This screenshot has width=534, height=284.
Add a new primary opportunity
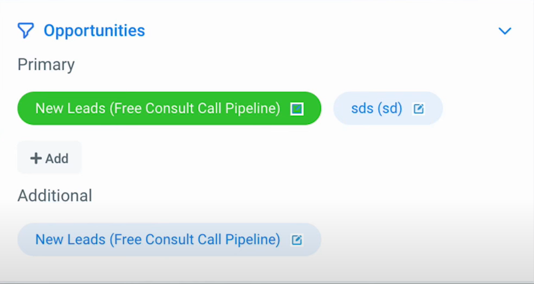click(49, 158)
